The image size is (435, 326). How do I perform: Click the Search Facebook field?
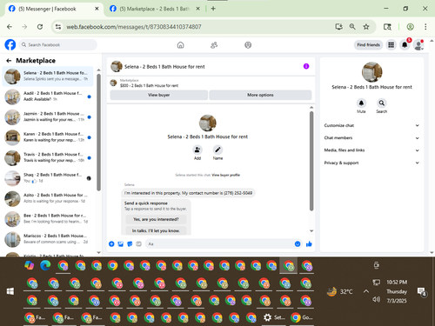58,45
